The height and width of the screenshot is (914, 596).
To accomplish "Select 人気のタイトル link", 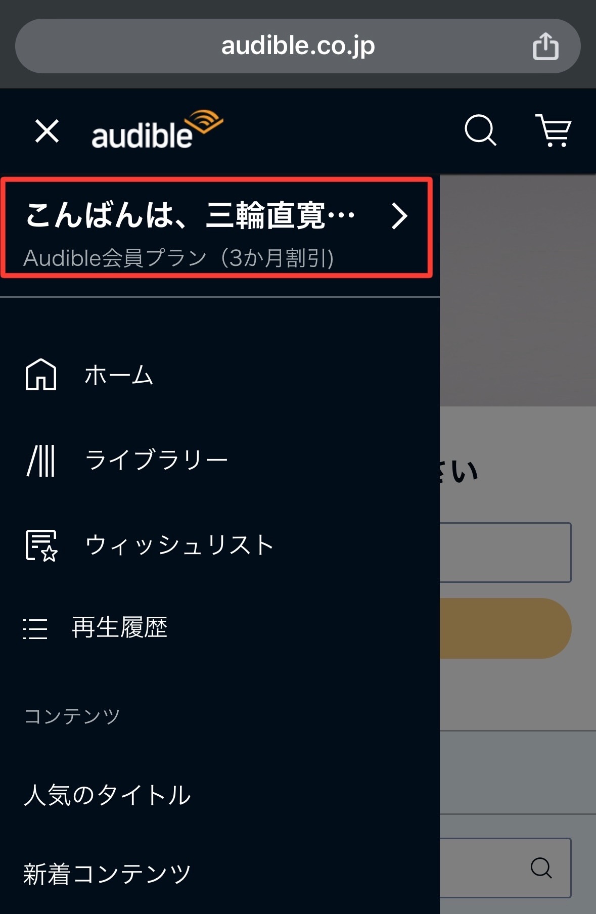I will tap(107, 795).
